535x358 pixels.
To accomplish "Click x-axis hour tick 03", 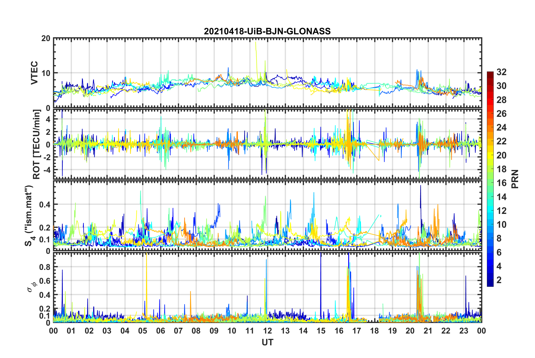I will coord(107,331).
